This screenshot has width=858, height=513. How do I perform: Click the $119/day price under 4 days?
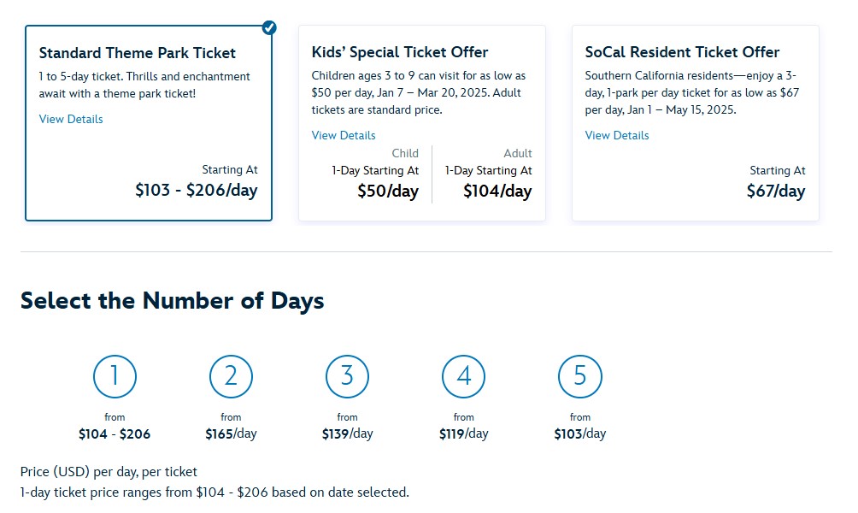pos(463,433)
